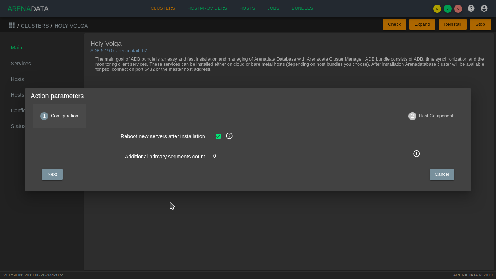Open the help question mark icon

tap(471, 8)
